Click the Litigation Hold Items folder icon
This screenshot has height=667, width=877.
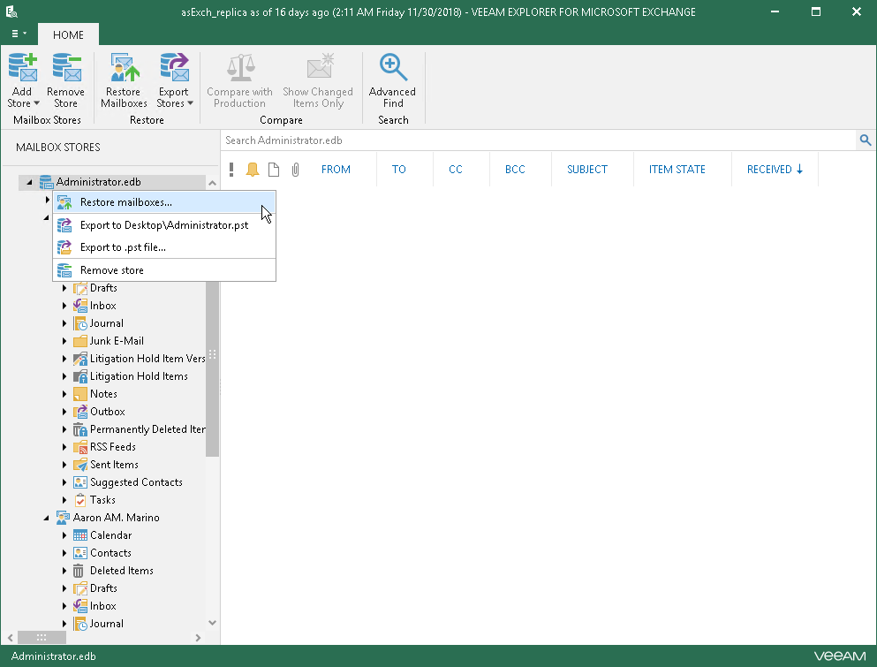80,376
